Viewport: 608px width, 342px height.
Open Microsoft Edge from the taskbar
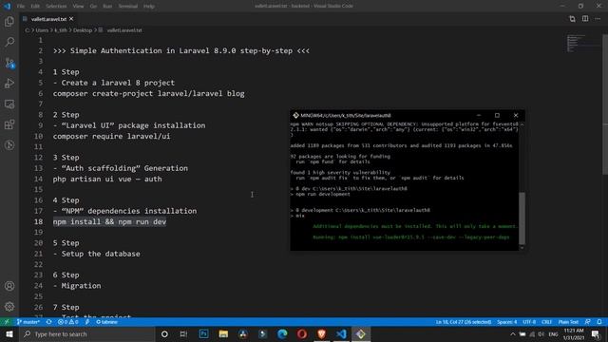[x=282, y=333]
